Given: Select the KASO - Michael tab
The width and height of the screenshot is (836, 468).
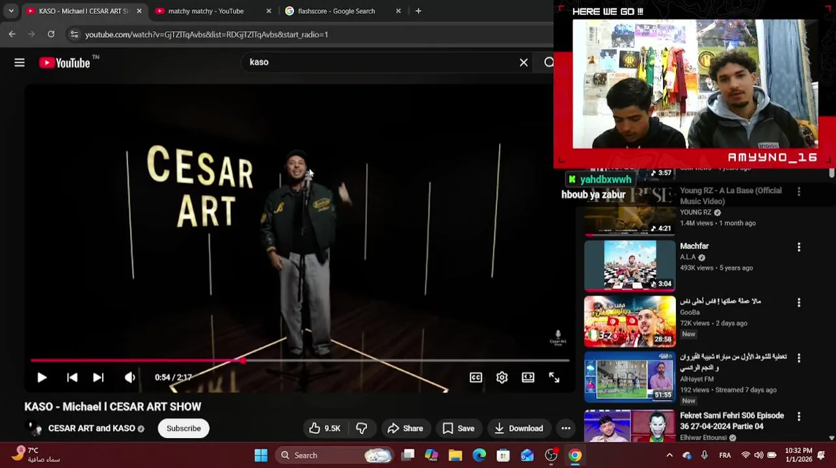Looking at the screenshot, I should 83,11.
